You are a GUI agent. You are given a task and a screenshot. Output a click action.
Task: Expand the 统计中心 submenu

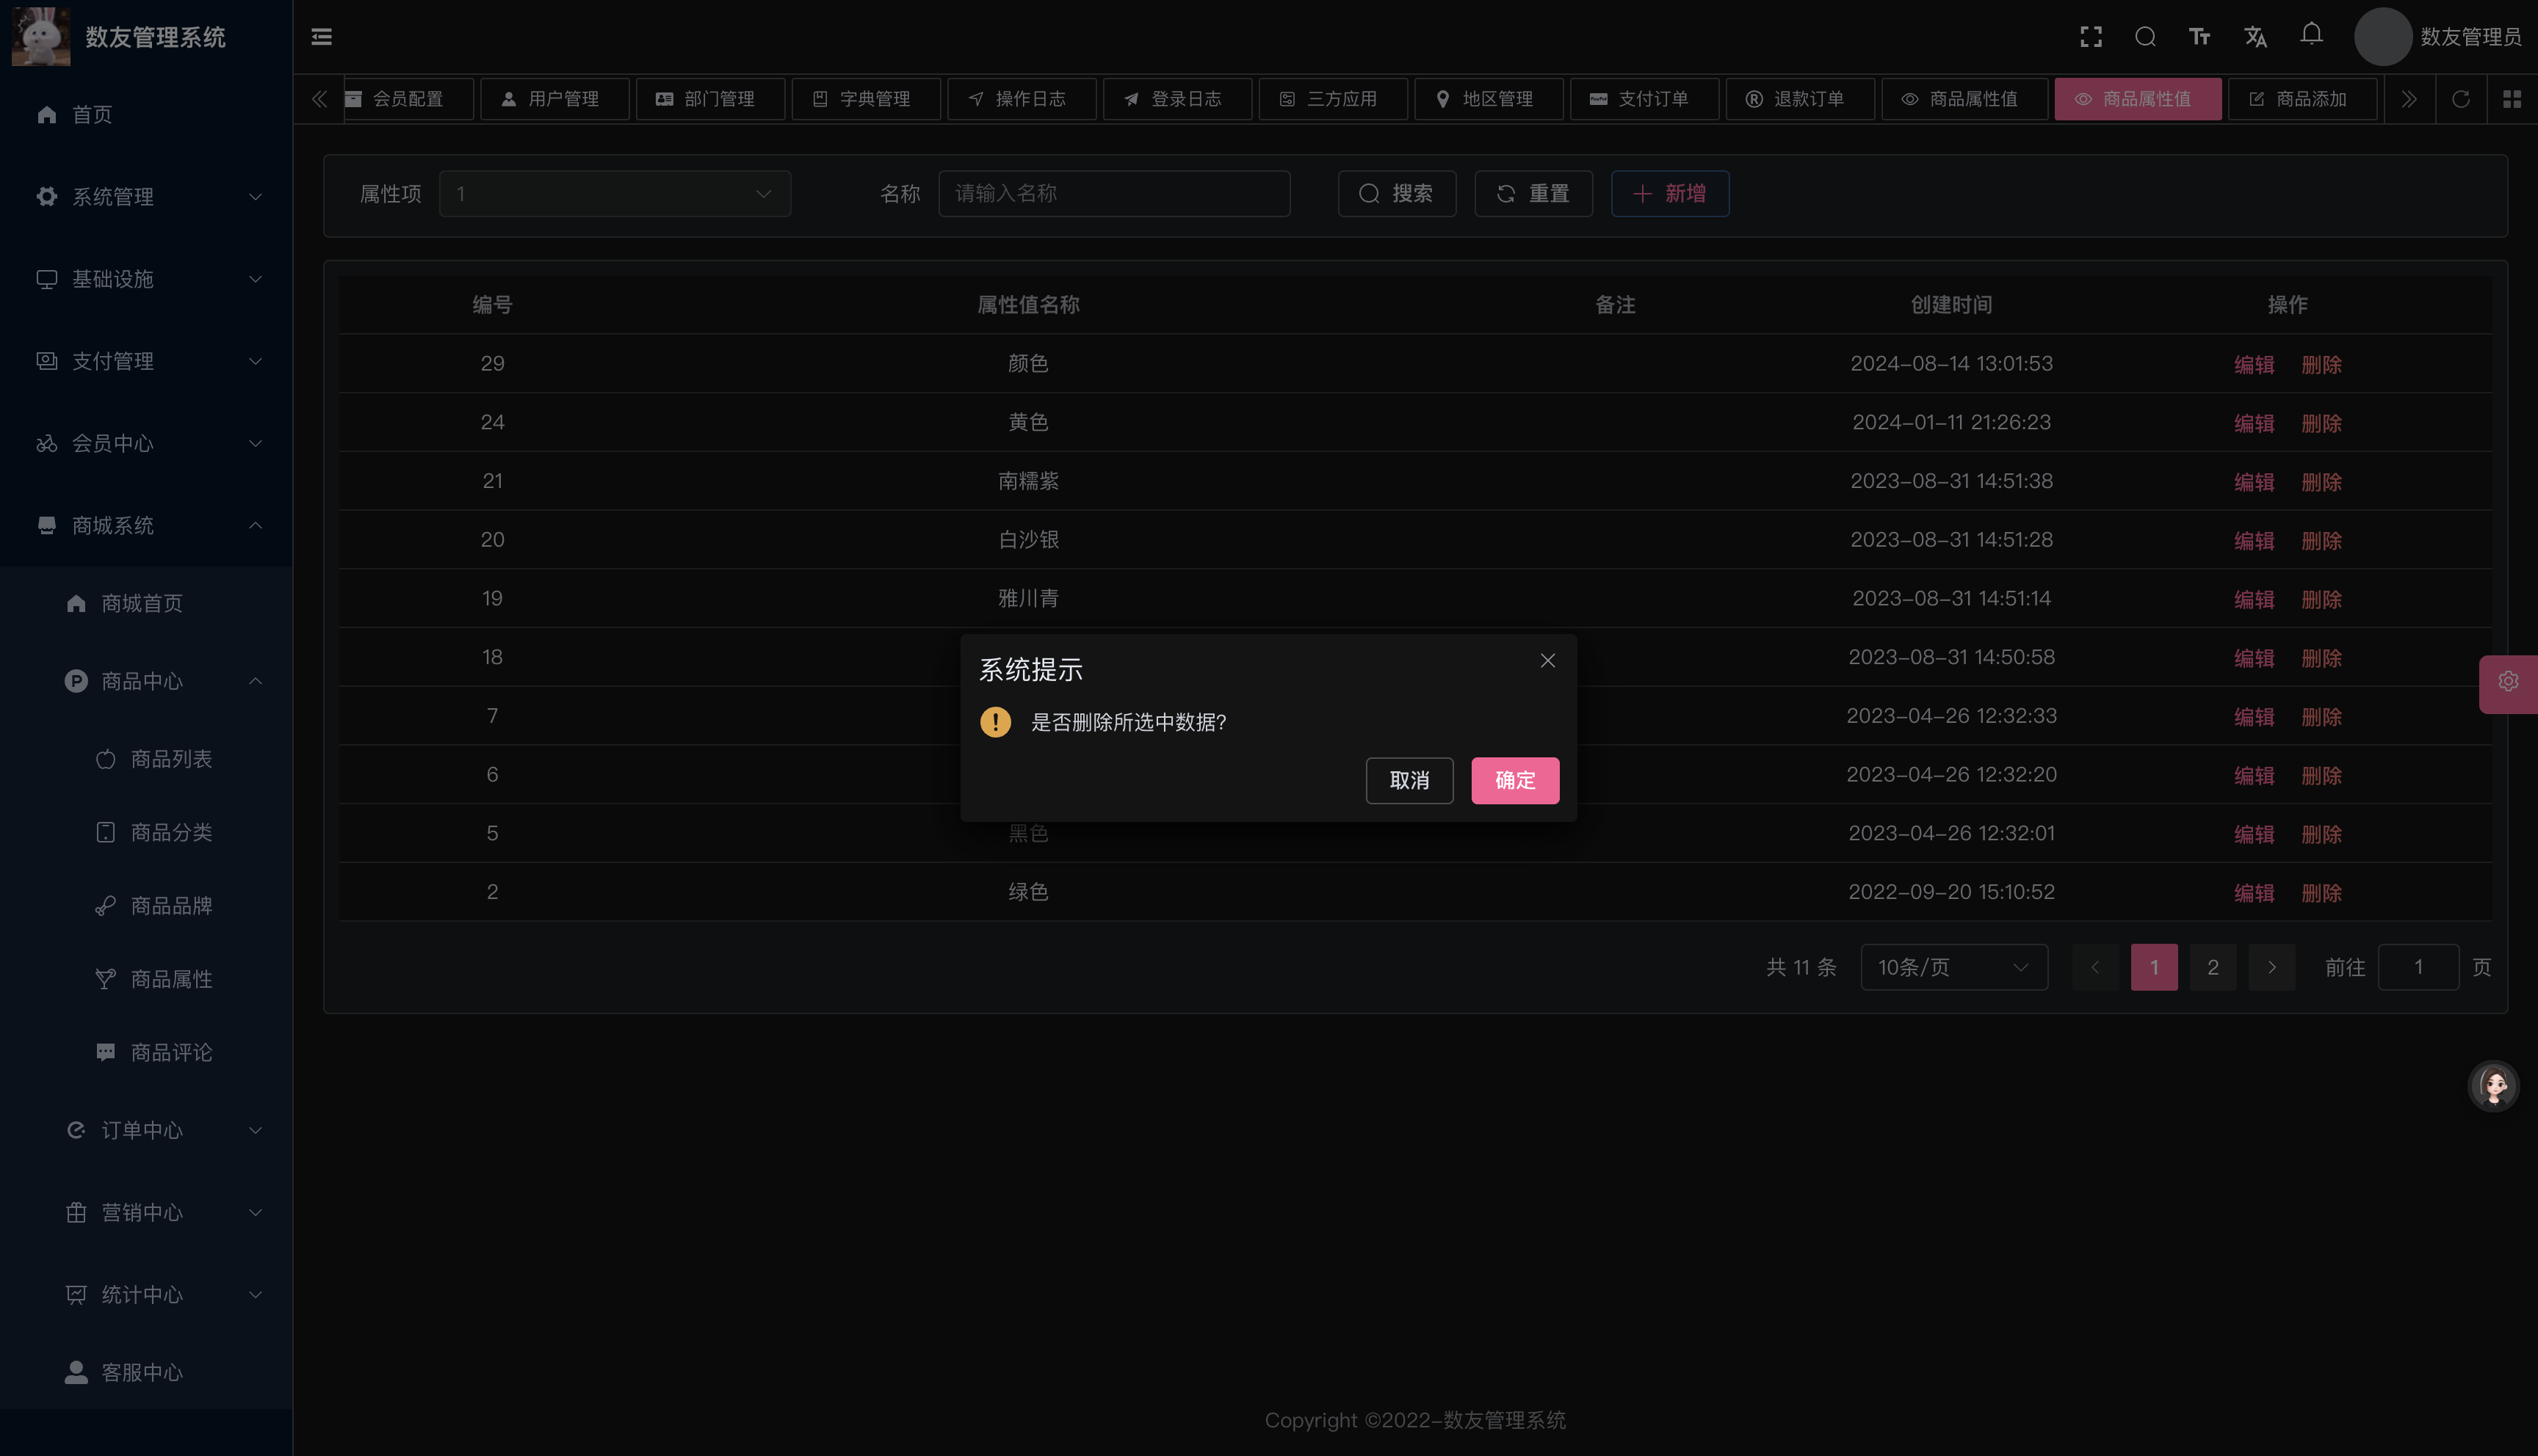pyautogui.click(x=146, y=1295)
